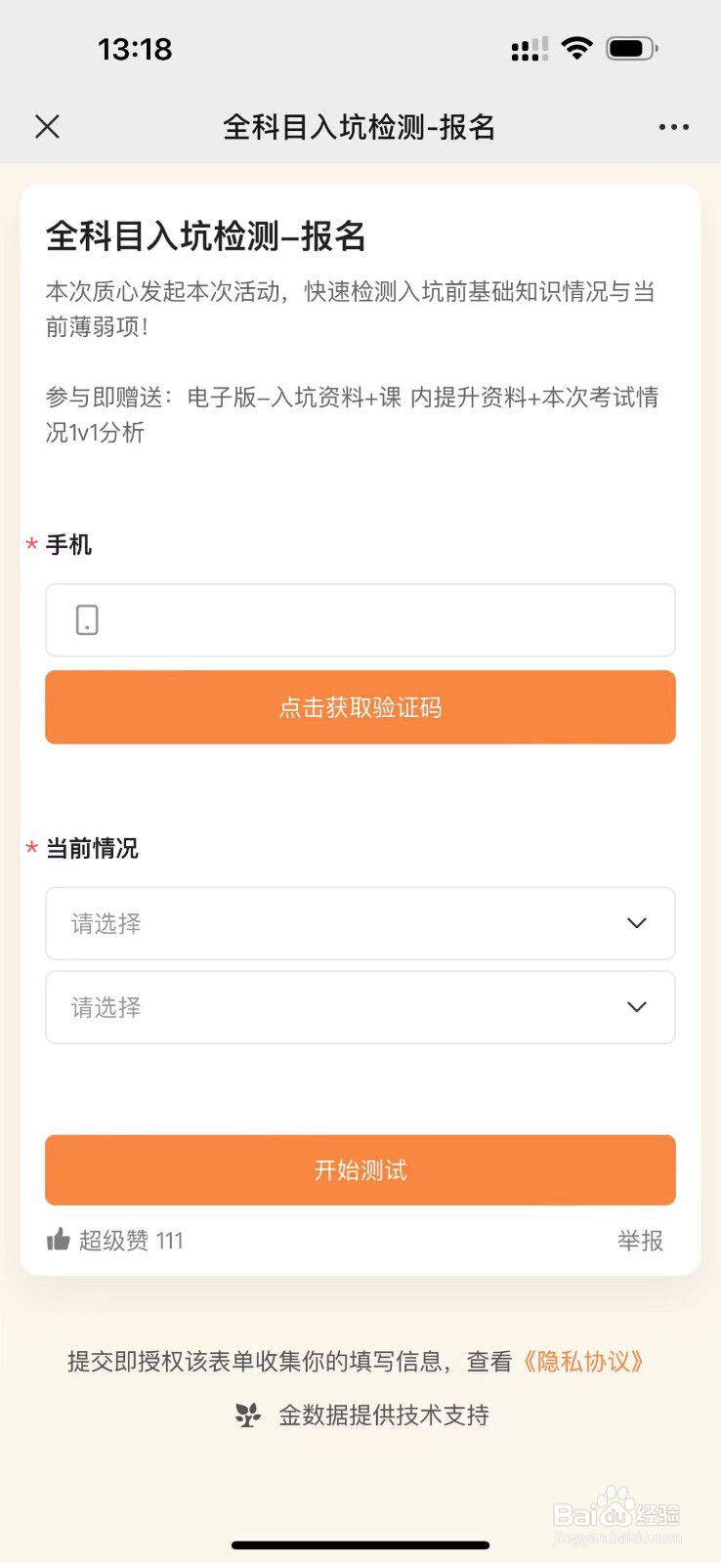Expand the second 请选择 dropdown
Viewport: 721px width, 1563px height.
360,1007
